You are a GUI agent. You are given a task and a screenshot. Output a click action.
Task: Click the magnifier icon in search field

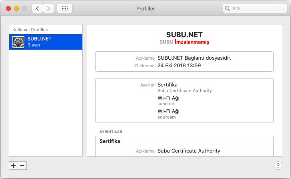point(227,8)
